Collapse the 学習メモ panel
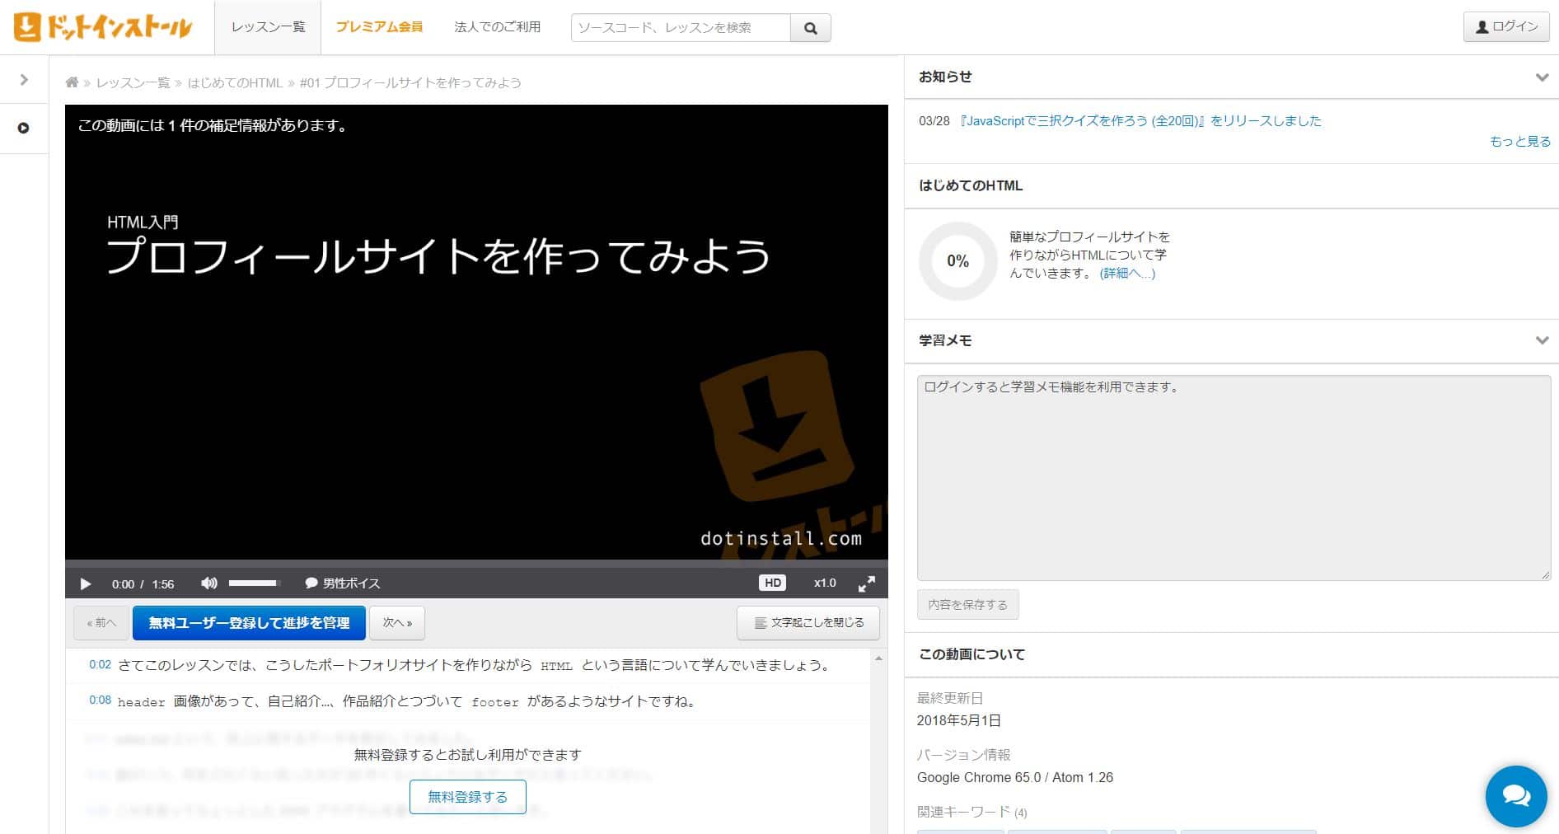 pyautogui.click(x=1542, y=340)
